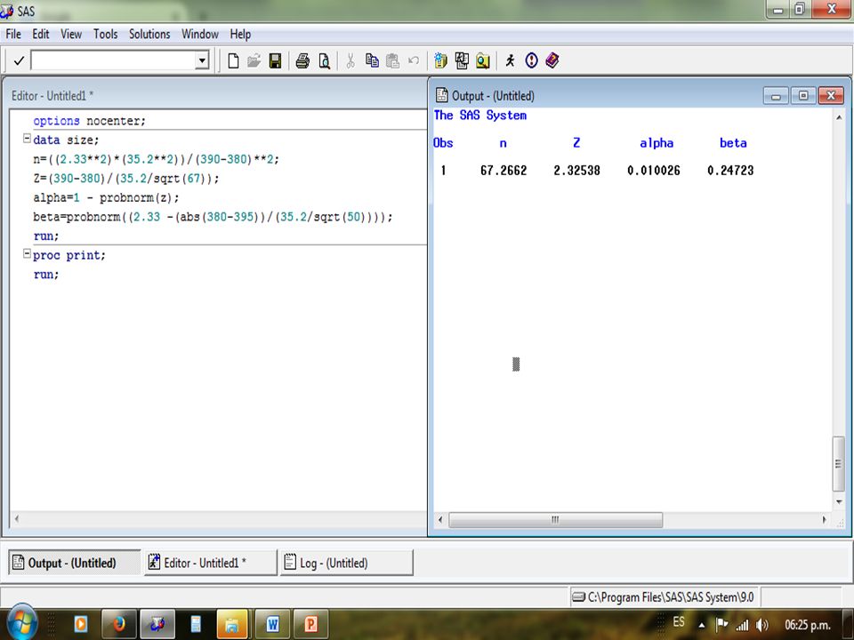Minimize the Output window
854x640 pixels.
point(776,96)
